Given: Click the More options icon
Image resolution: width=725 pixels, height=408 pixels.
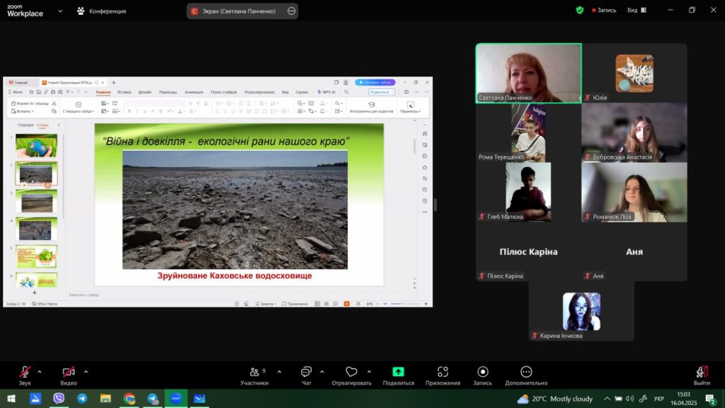Looking at the screenshot, I should point(525,373).
